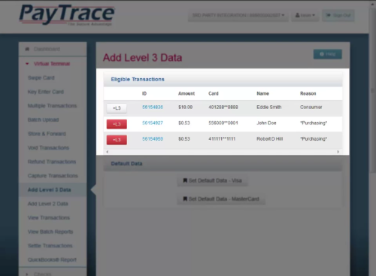This screenshot has height=276, width=376.
Task: Click Set Default Data - Visa
Action: click(212, 180)
